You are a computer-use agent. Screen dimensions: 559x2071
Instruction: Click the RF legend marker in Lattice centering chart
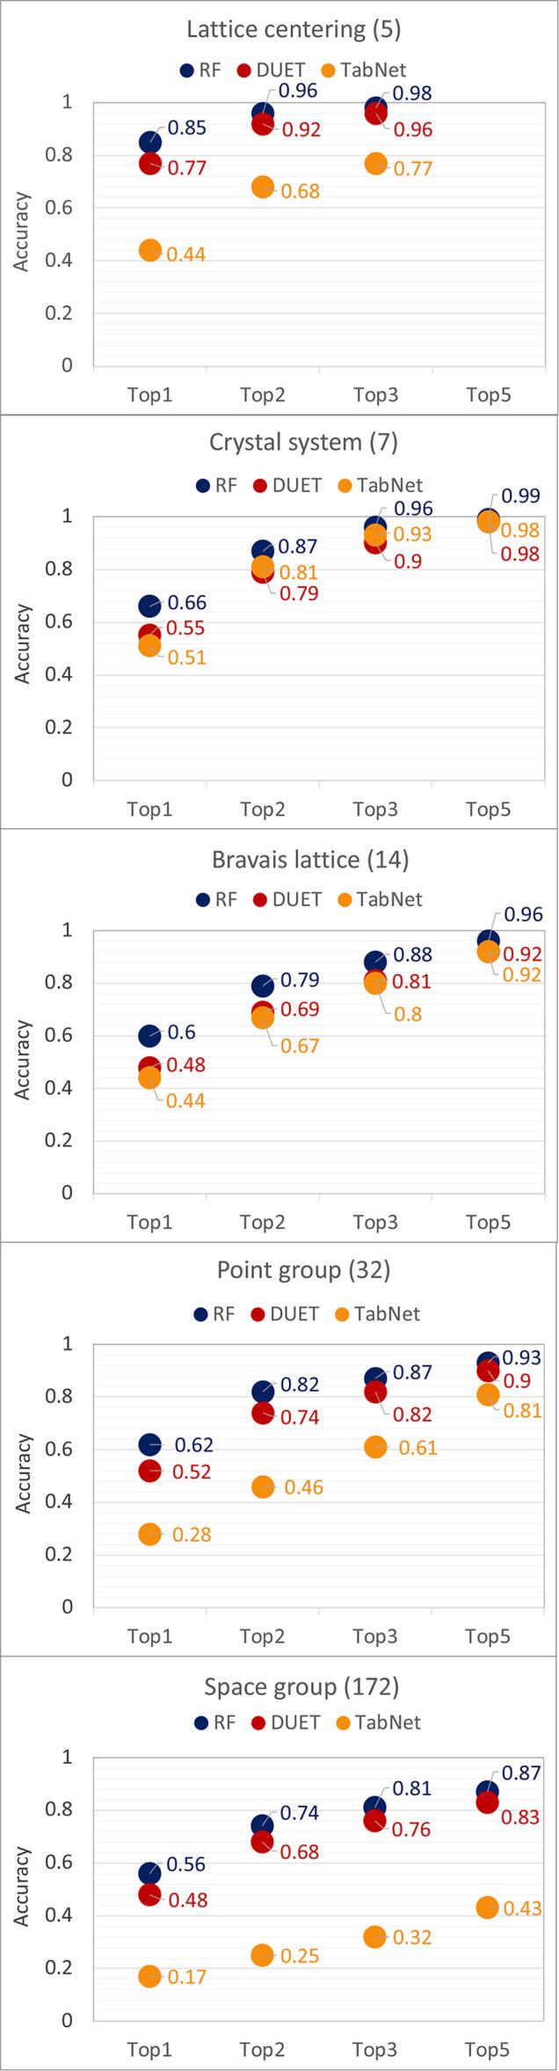point(187,71)
